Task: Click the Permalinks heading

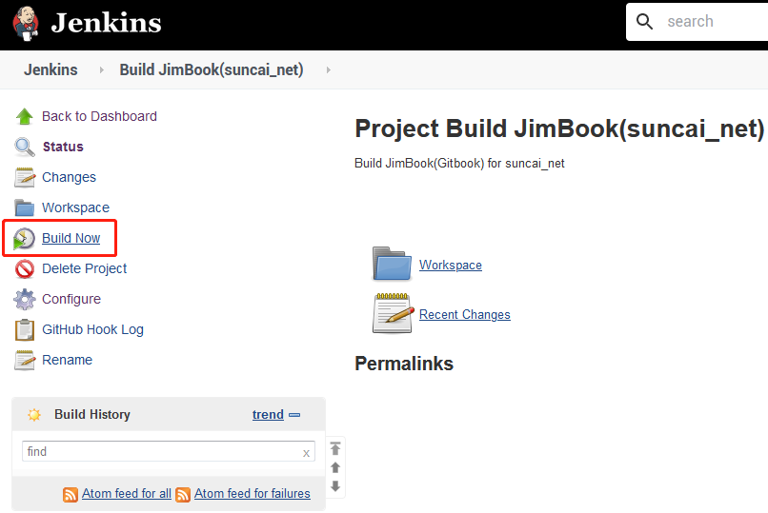Action: (404, 364)
